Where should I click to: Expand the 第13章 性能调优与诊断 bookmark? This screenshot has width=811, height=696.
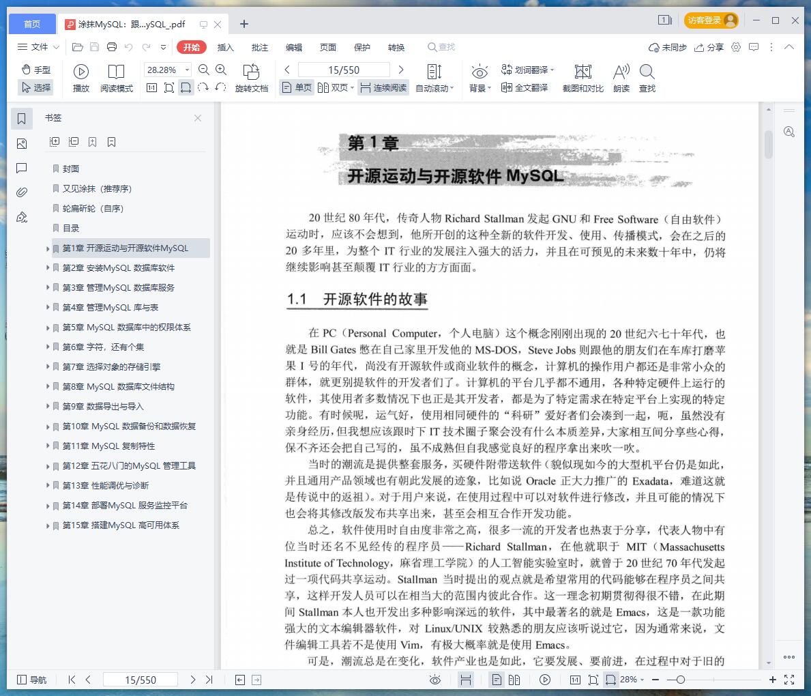coord(48,485)
